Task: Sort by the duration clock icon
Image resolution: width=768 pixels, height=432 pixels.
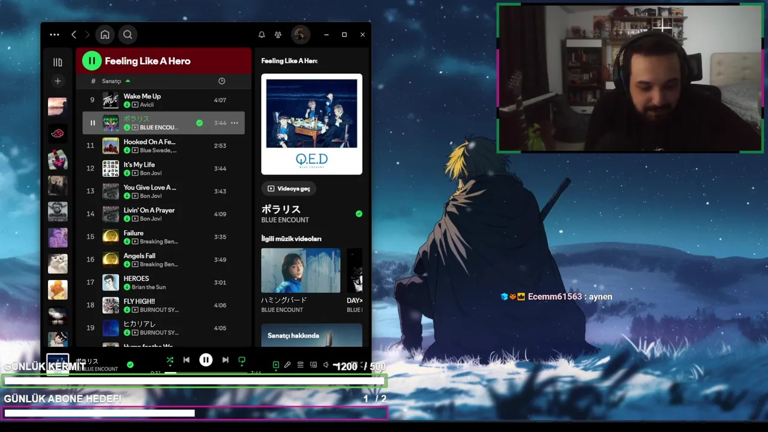Action: (221, 81)
